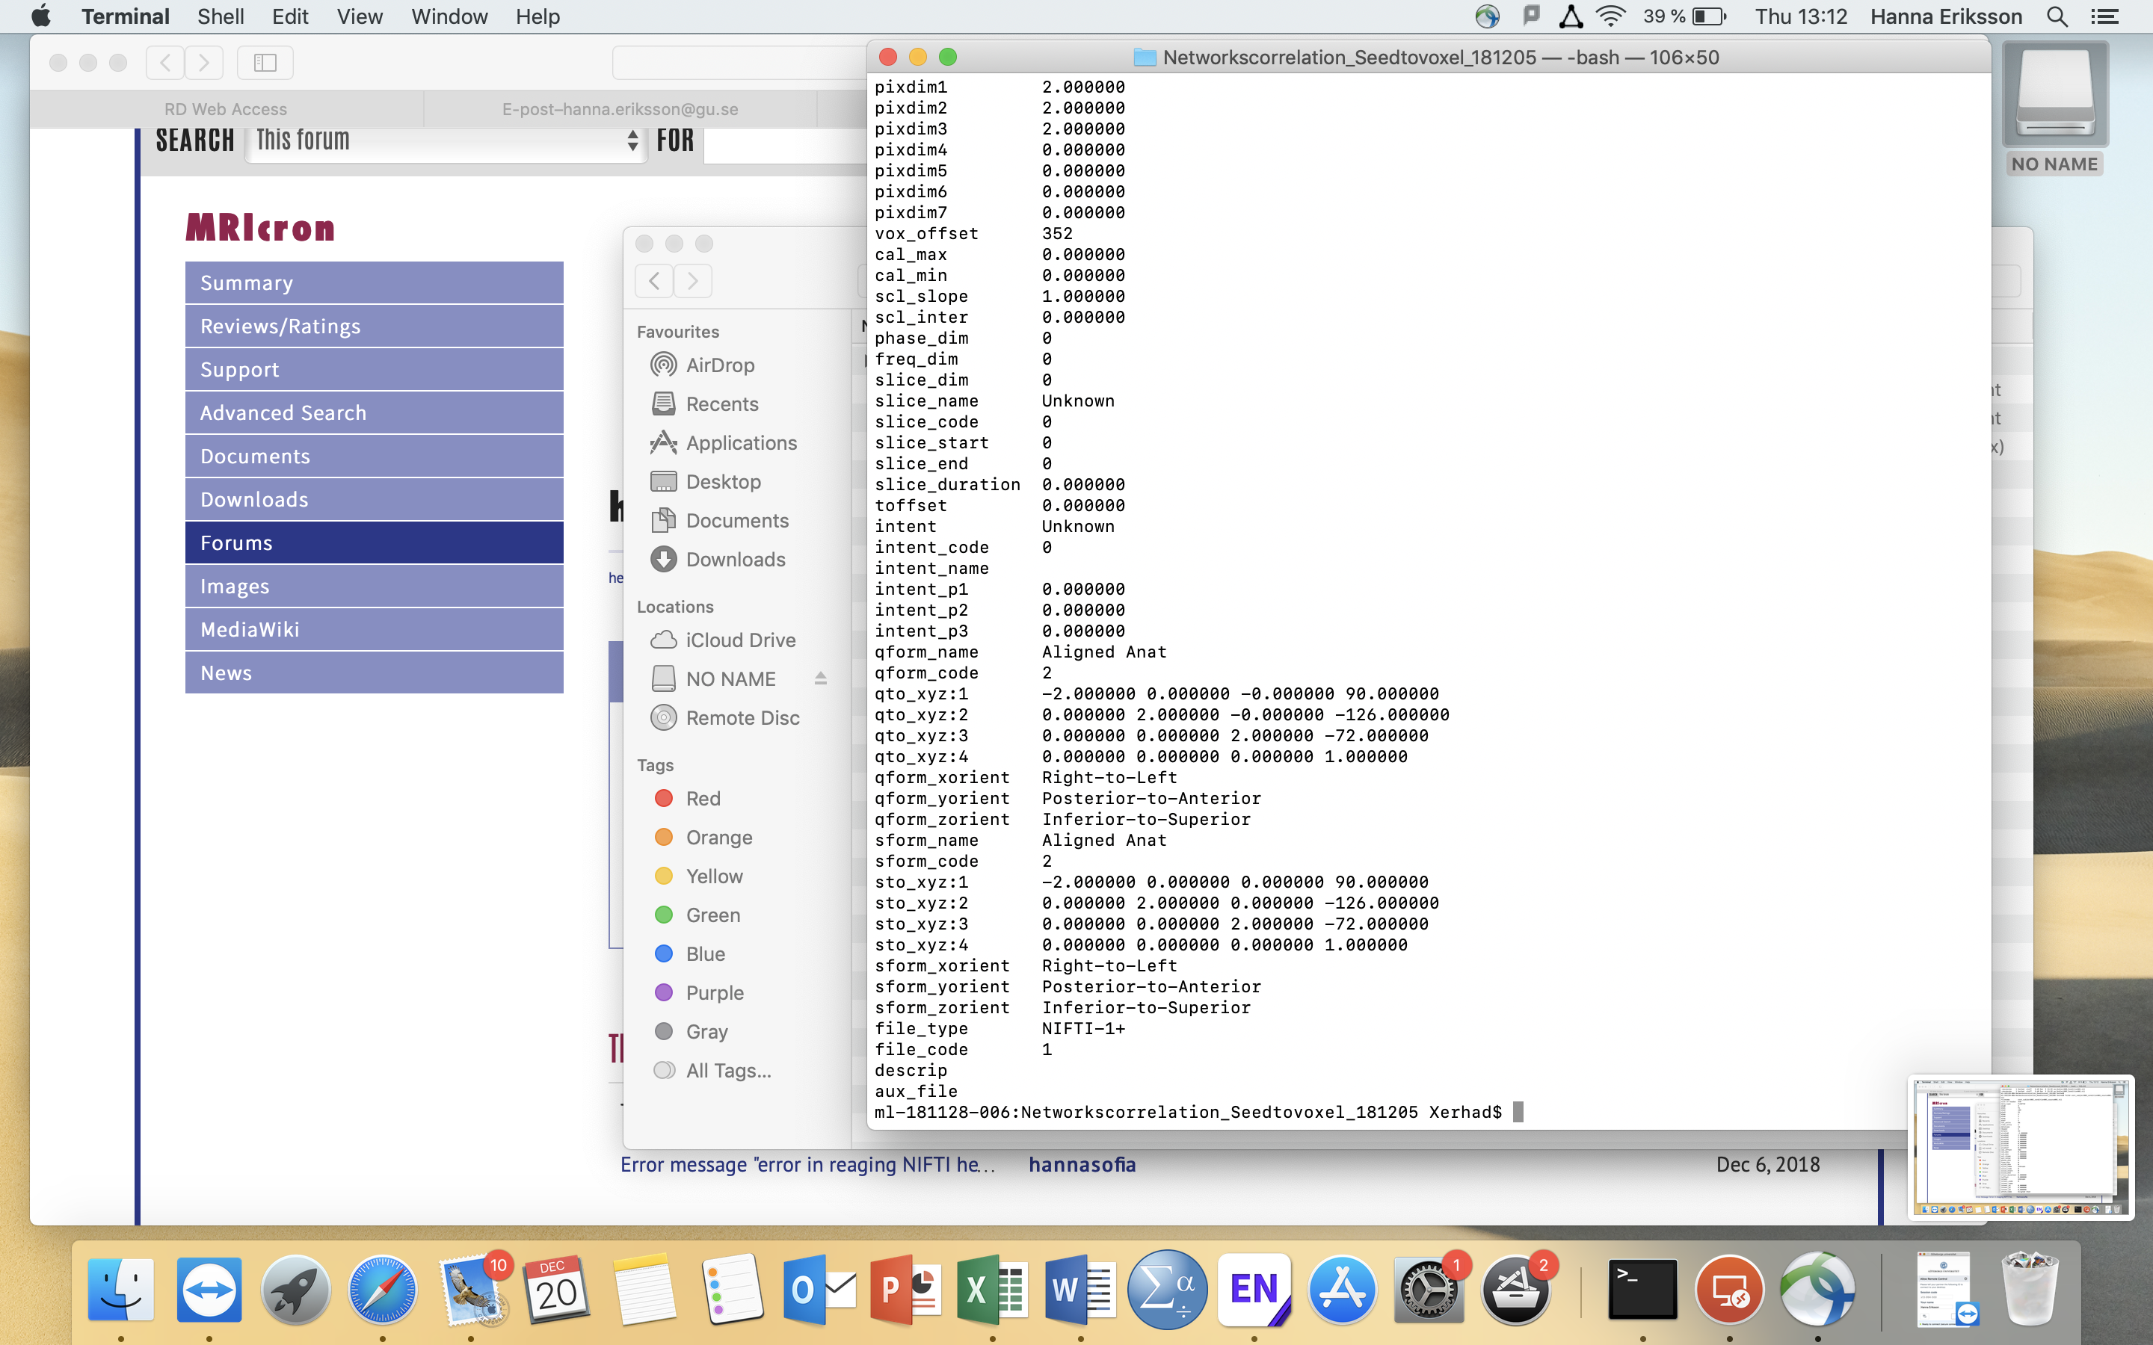This screenshot has width=2153, height=1345.
Task: Open Notification Center list icon
Action: (x=2105, y=17)
